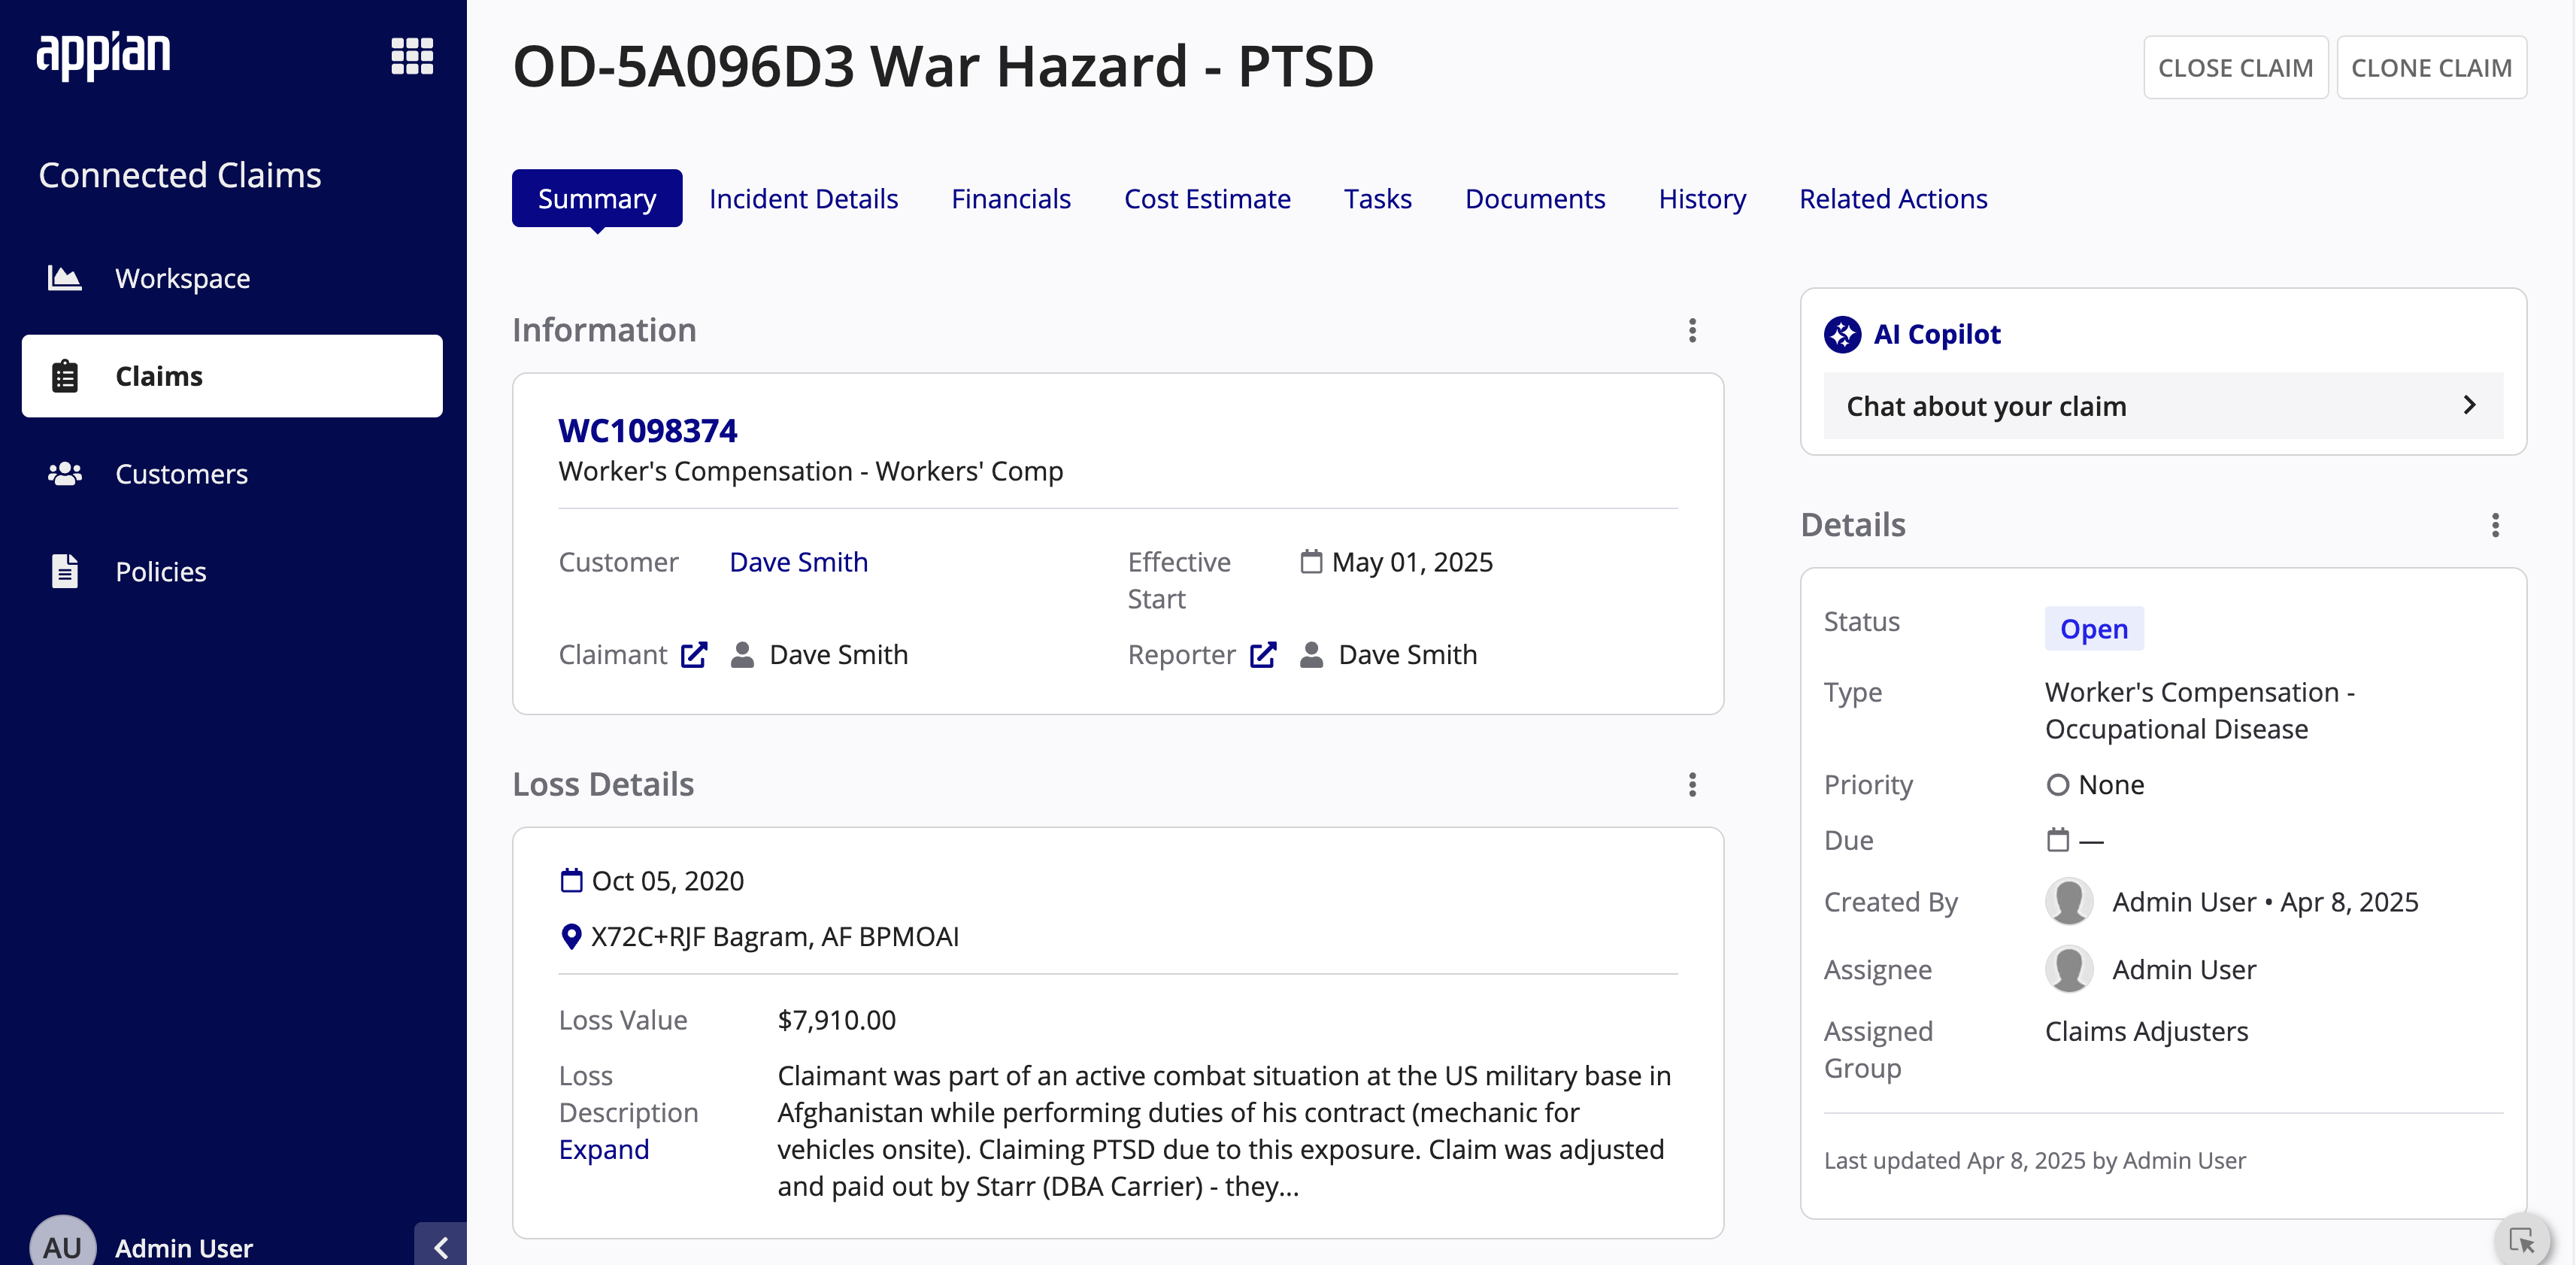The image size is (2576, 1265).
Task: Click the Assignee avatar image
Action: (2069, 970)
